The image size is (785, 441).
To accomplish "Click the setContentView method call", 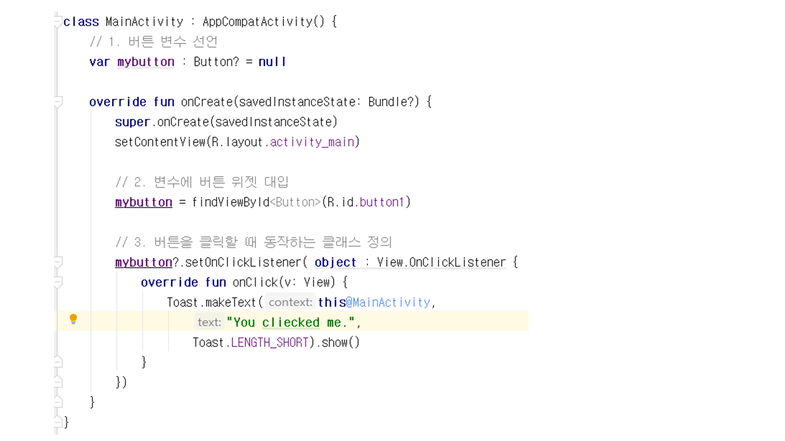I will click(160, 142).
